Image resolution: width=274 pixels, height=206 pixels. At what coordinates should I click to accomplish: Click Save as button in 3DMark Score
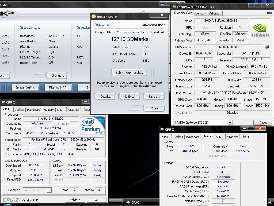[x=155, y=97]
